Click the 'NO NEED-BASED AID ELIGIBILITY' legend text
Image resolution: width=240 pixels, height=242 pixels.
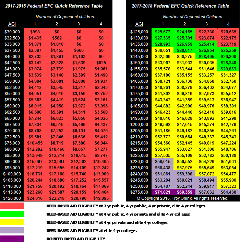click(76, 239)
